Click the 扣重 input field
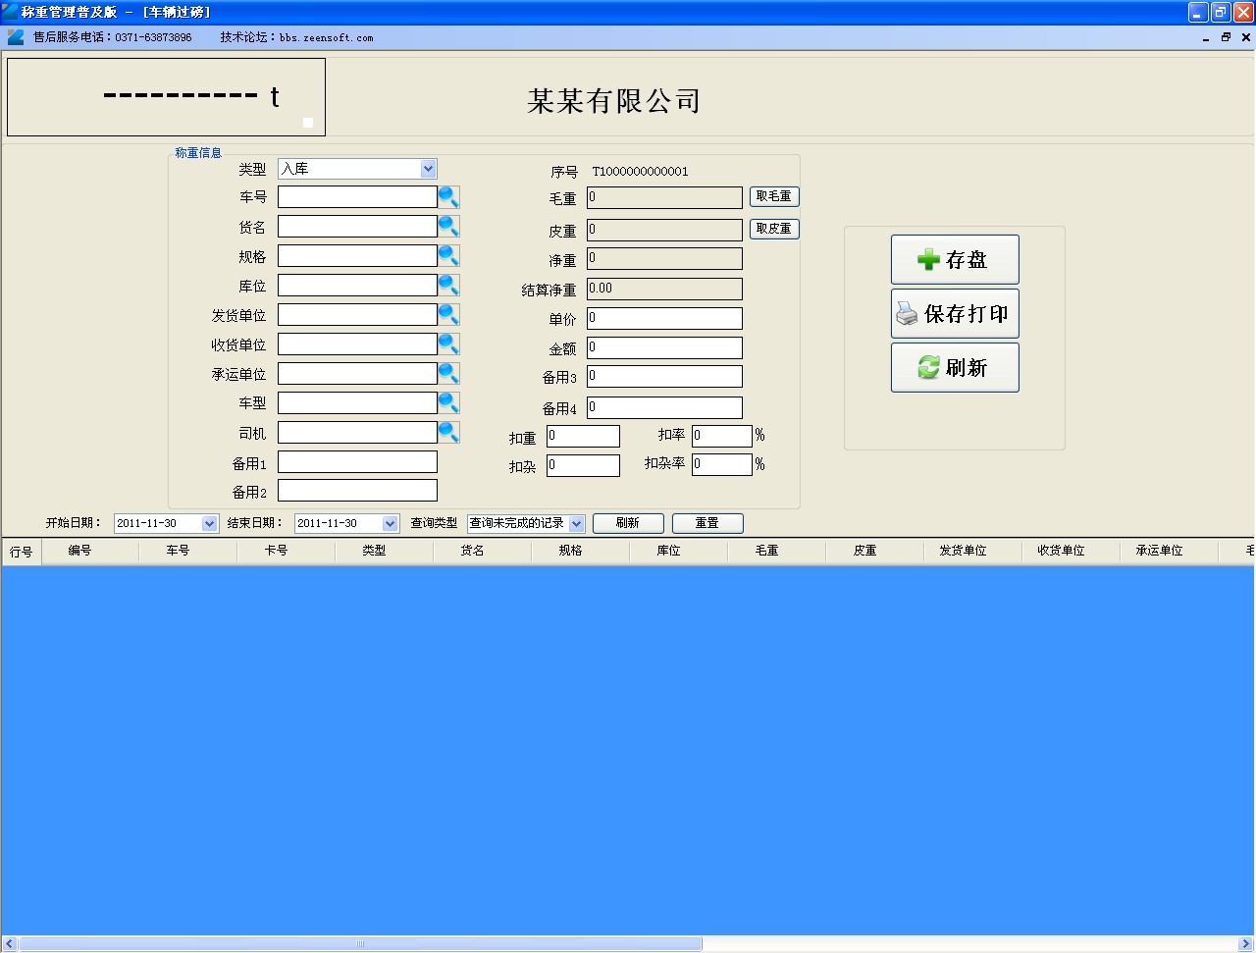1256x953 pixels. (583, 437)
